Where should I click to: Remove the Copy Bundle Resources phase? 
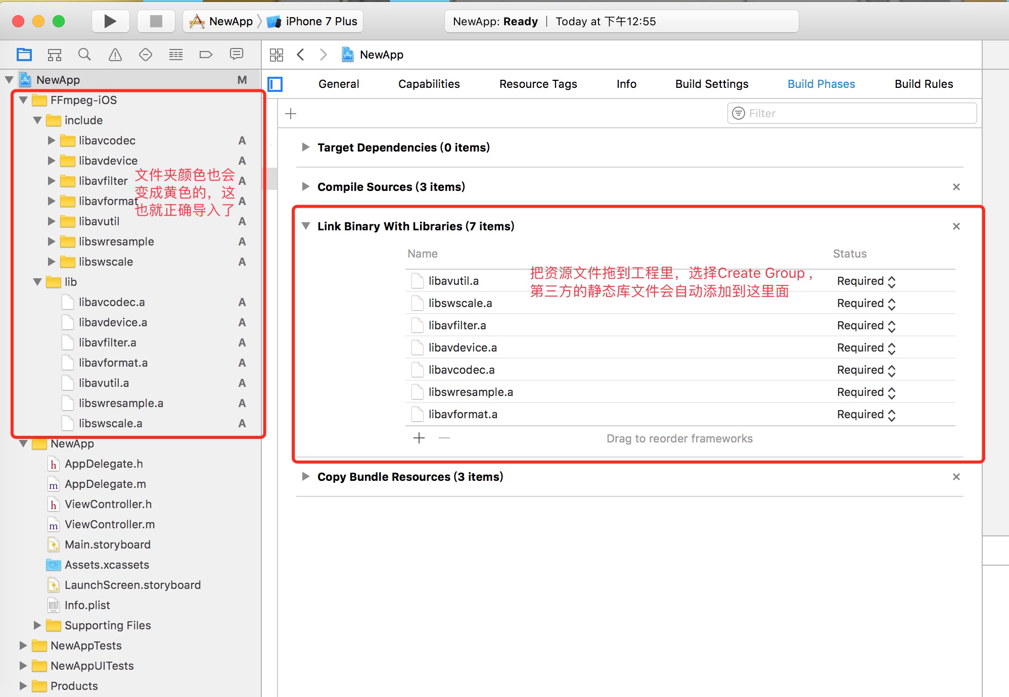pos(956,476)
